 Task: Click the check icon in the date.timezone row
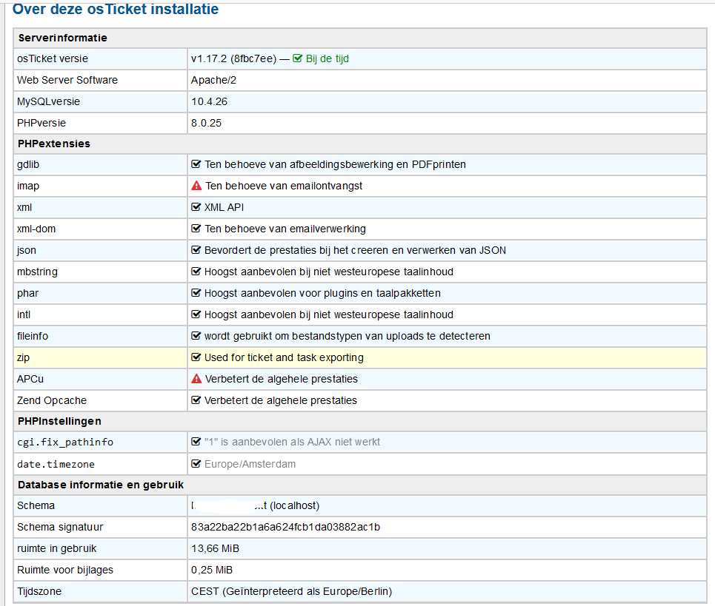(x=196, y=464)
